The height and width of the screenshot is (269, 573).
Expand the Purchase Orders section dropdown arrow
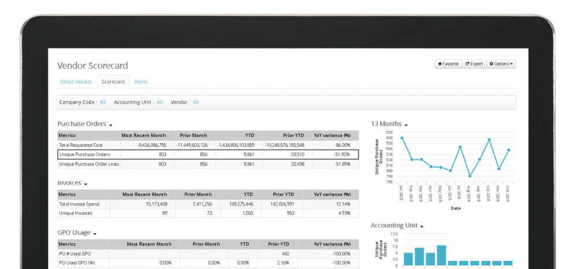pos(111,125)
